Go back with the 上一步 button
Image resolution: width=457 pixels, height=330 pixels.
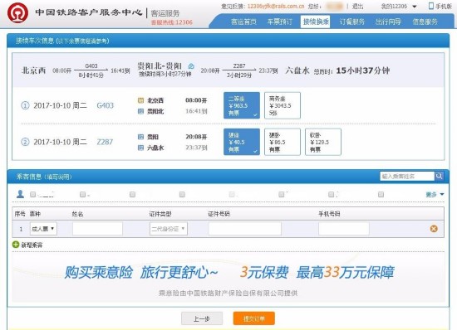202,318
